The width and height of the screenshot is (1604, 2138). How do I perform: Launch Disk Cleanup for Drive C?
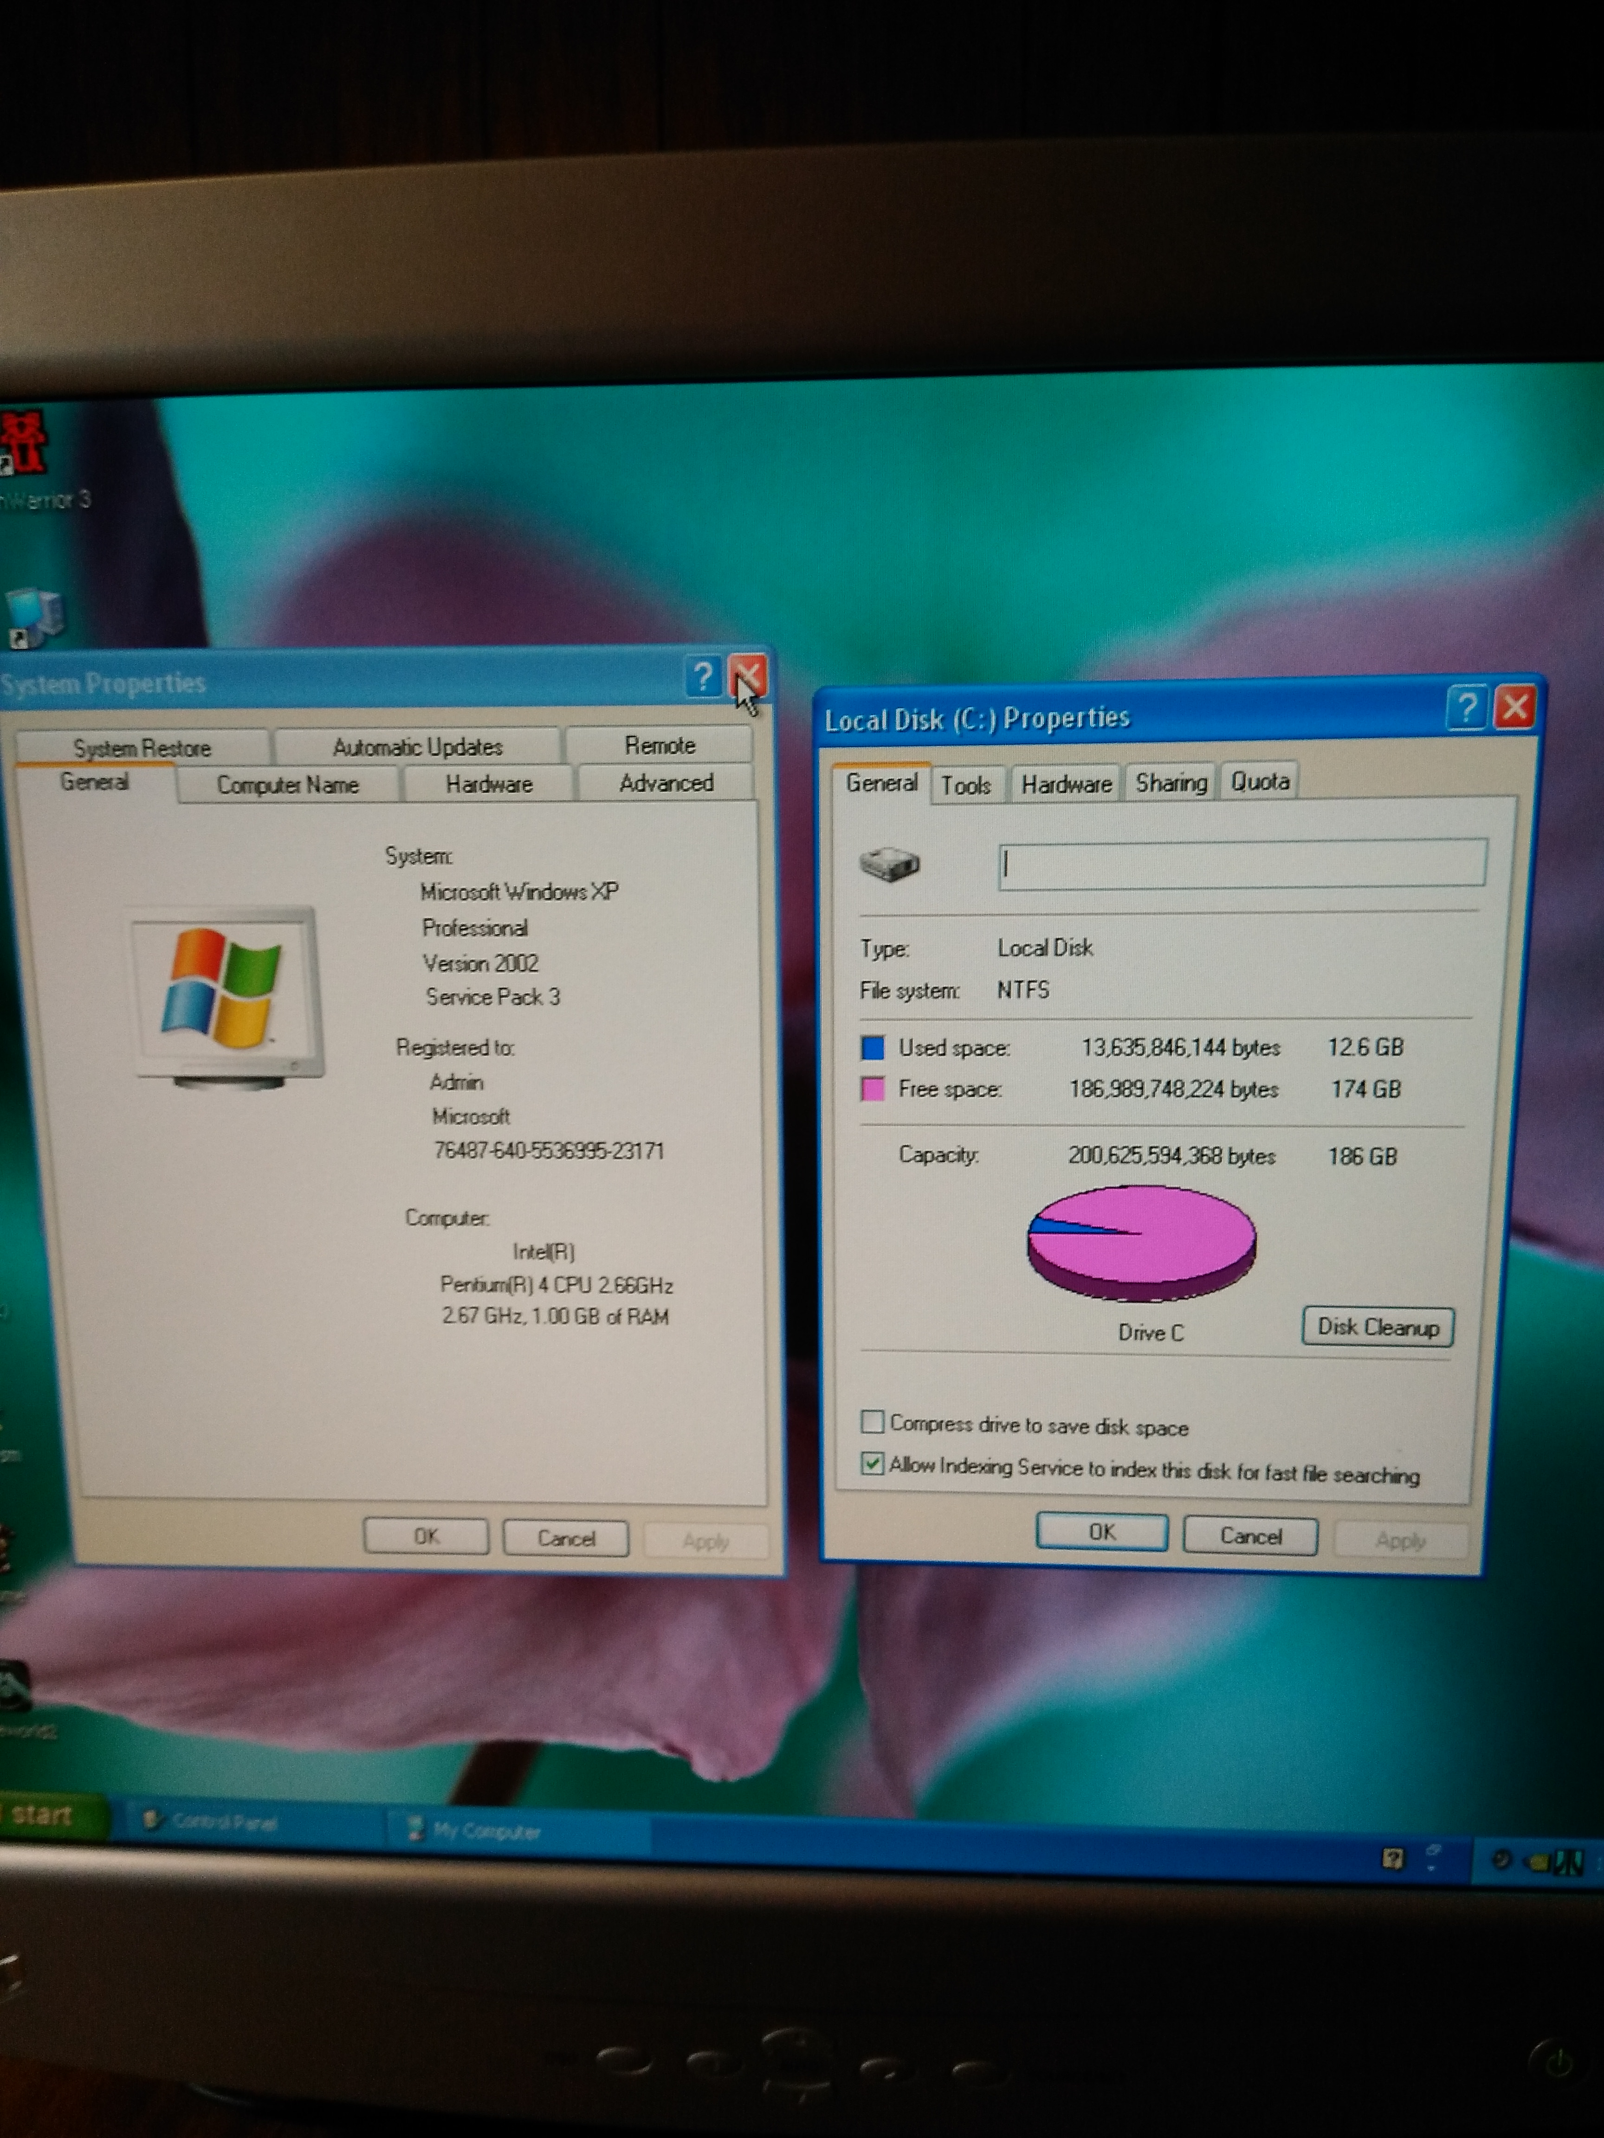coord(1378,1327)
